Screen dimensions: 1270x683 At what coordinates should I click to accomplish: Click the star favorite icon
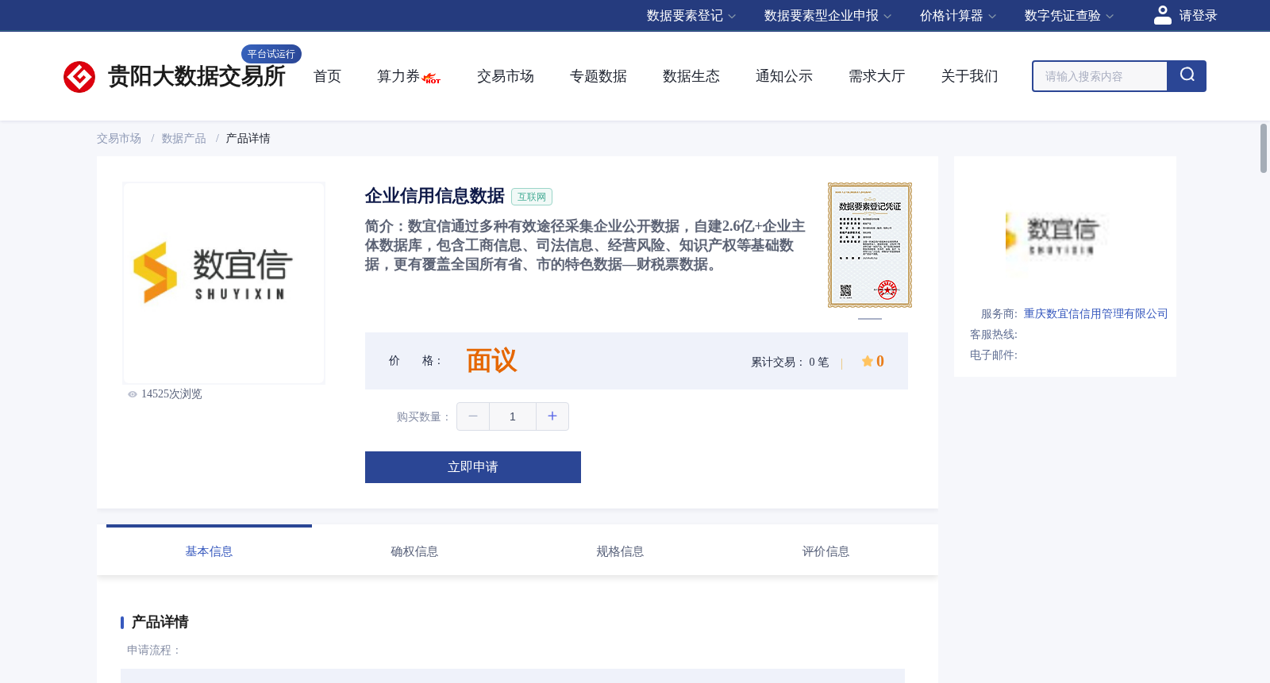[867, 361]
